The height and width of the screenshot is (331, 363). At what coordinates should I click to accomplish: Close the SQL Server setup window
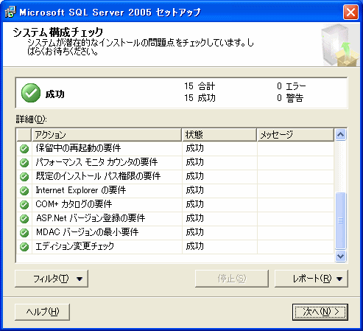(x=350, y=12)
